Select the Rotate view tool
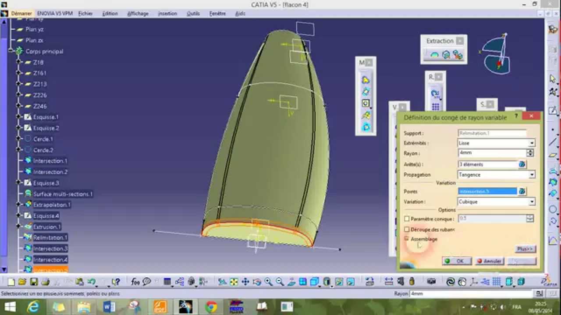The width and height of the screenshot is (561, 315). (257, 282)
